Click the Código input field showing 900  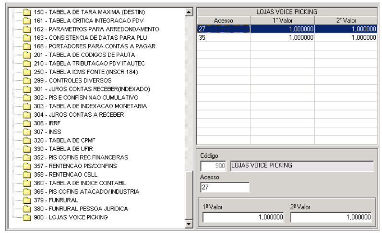[213, 166]
